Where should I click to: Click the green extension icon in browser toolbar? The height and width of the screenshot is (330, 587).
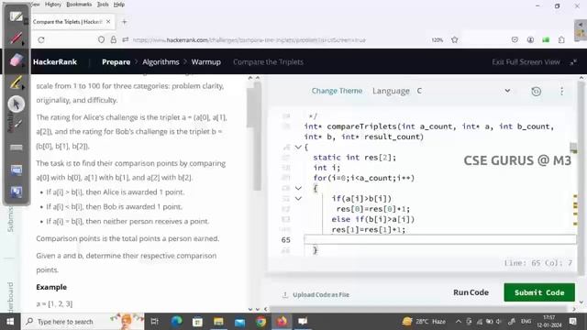[x=546, y=39]
